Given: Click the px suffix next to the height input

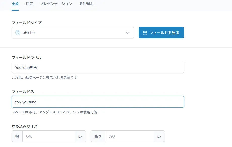Looking at the screenshot, I should 159,136.
